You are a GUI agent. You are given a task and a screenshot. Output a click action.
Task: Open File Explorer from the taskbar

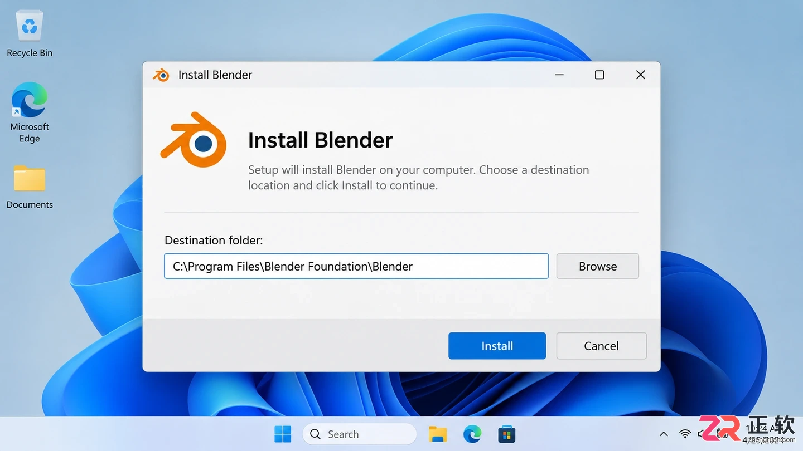(x=438, y=434)
